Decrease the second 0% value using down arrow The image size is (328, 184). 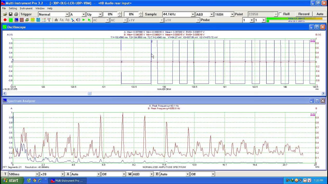point(140,16)
